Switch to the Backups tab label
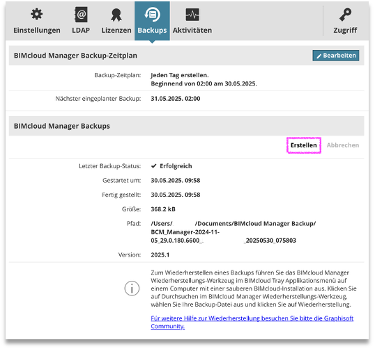Image resolution: width=375 pixels, height=349 pixels. tap(152, 31)
